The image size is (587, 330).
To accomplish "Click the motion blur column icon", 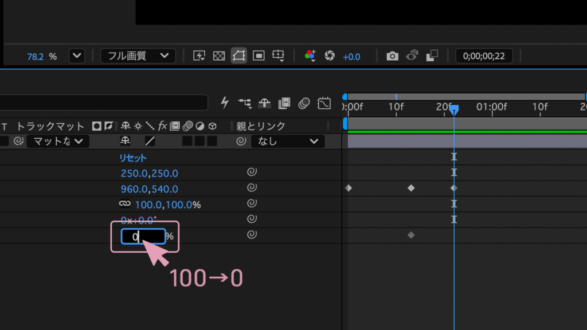I will tap(187, 126).
